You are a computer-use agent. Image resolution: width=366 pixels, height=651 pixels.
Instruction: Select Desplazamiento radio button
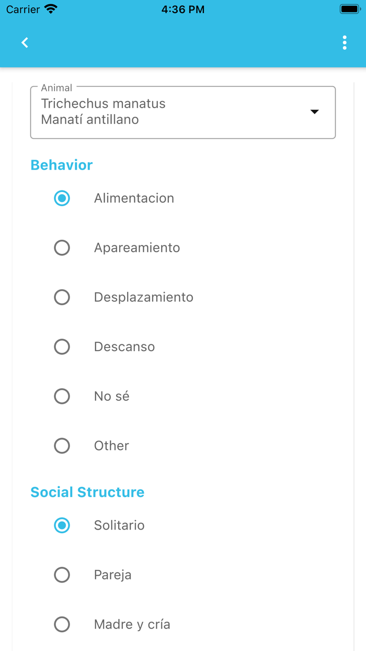(62, 297)
